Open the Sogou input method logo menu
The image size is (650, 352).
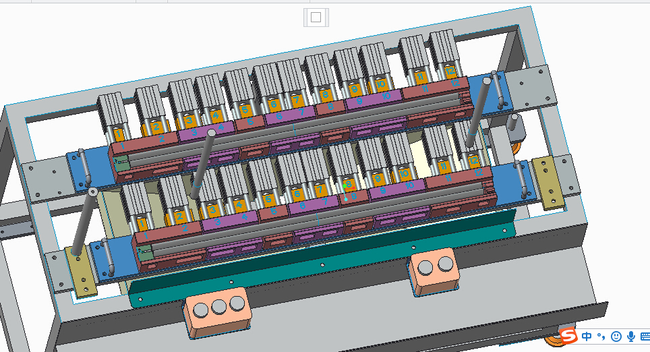pos(568,335)
